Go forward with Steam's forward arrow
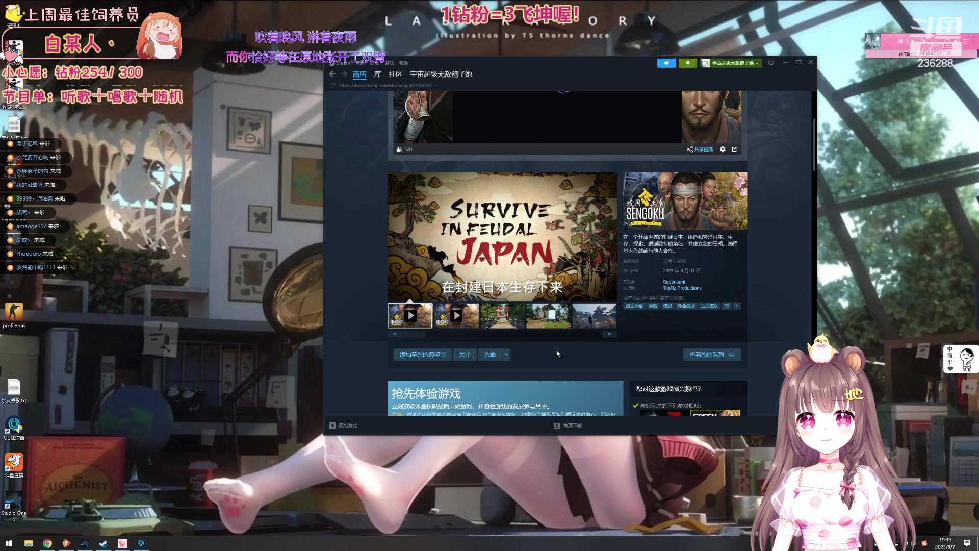Viewport: 979px width, 551px height. (344, 74)
